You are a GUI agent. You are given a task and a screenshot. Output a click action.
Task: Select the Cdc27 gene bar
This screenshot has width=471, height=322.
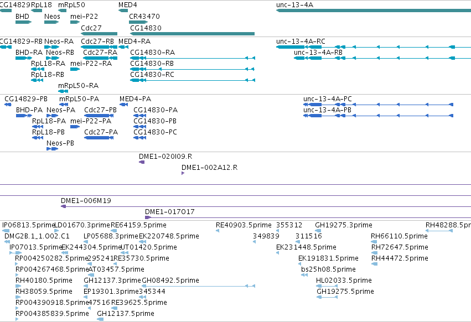99,34
